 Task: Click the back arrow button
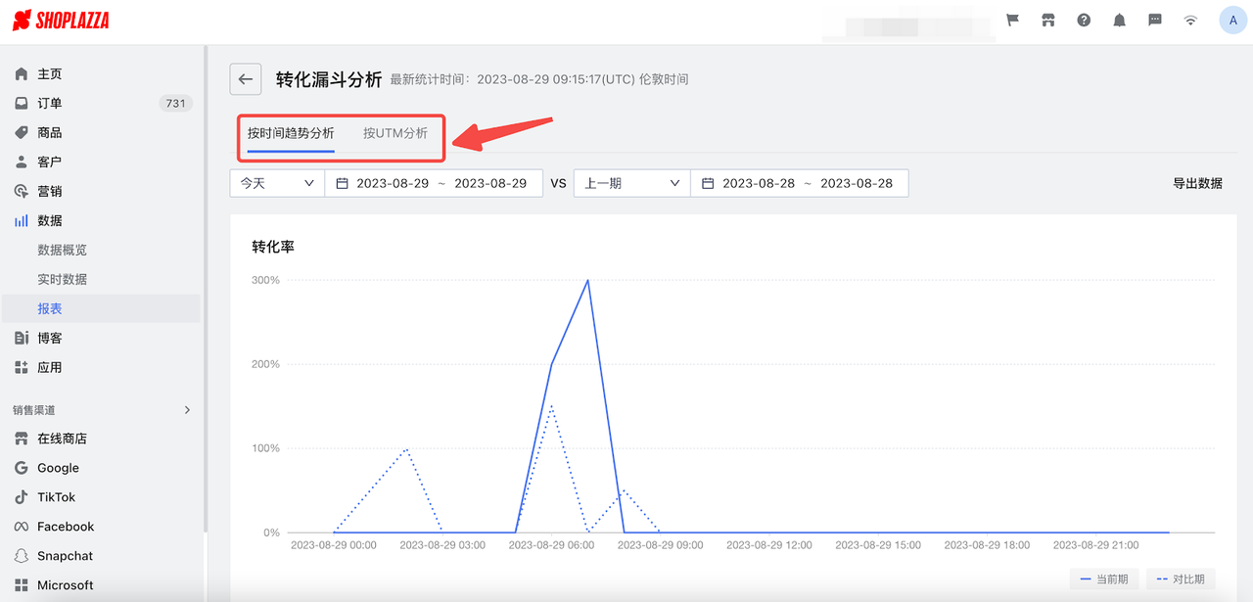[x=246, y=79]
